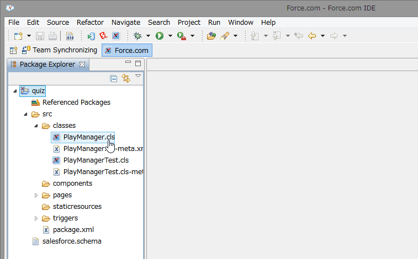Select salesforce.schema file
This screenshot has height=259, width=418.
[x=67, y=241]
